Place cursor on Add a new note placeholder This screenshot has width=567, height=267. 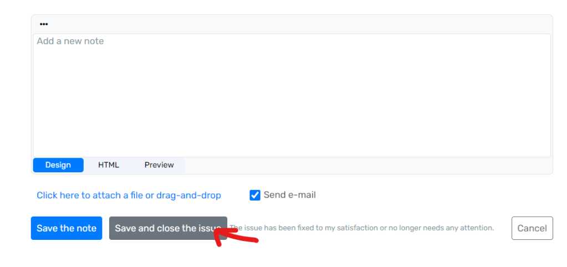tap(70, 41)
